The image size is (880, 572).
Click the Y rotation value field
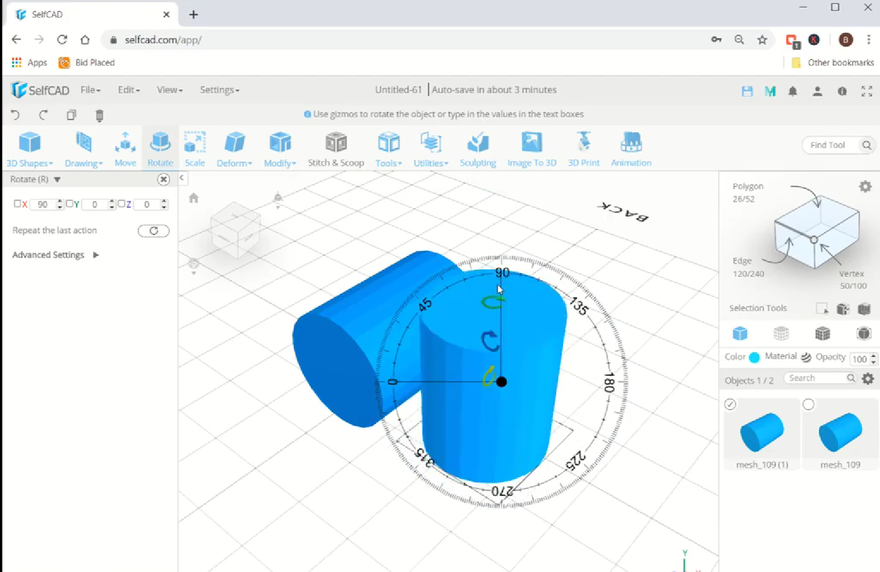[95, 204]
